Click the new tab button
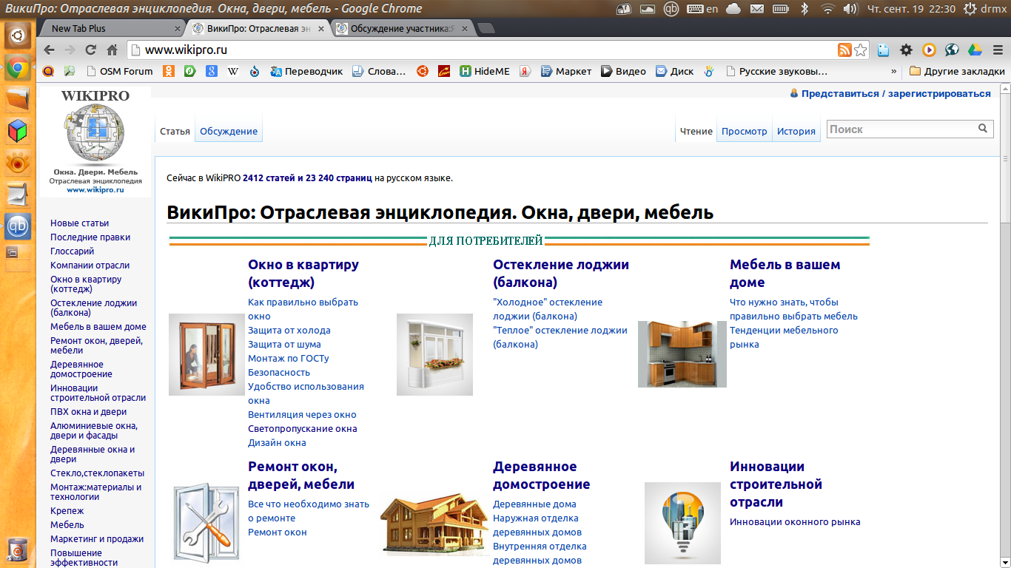 [x=486, y=28]
